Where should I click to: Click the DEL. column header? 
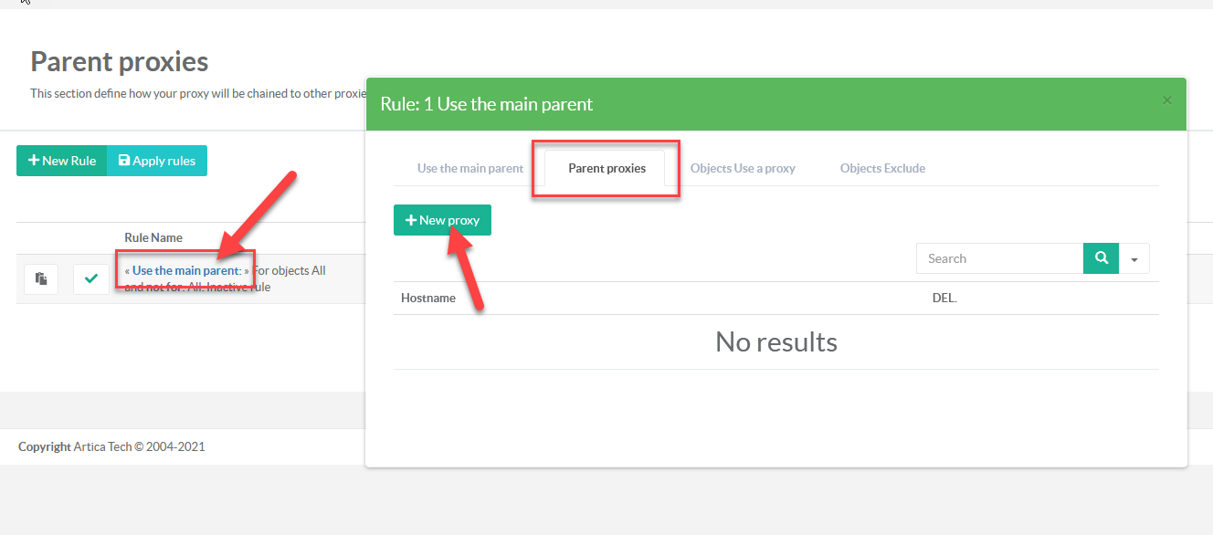click(x=944, y=298)
